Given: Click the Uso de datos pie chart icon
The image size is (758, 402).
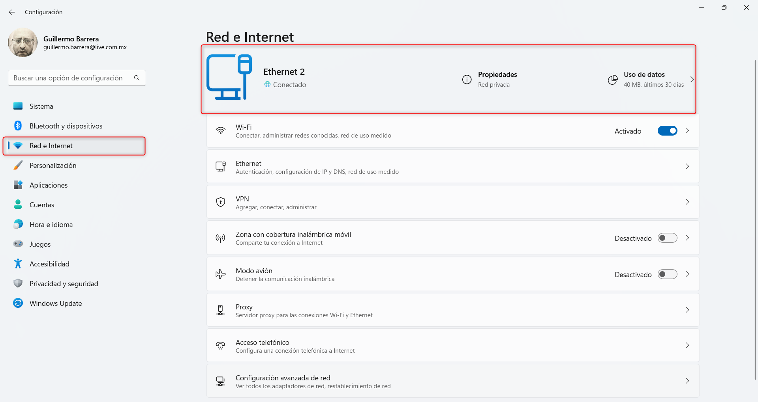Looking at the screenshot, I should tap(612, 80).
